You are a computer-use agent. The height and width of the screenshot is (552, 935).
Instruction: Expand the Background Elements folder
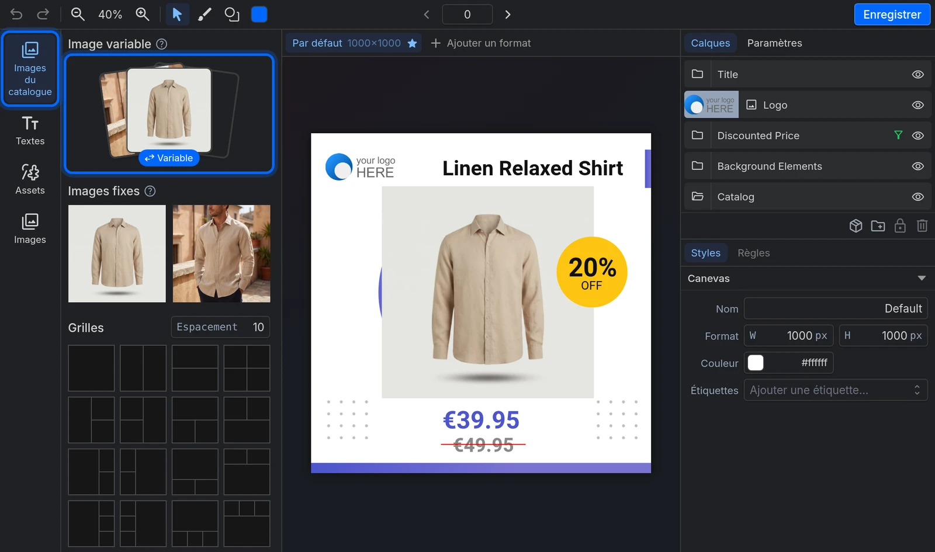698,166
